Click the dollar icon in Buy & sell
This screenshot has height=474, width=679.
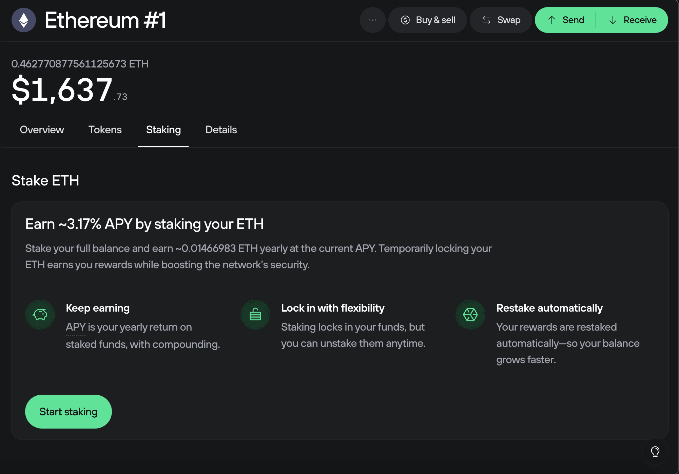pyautogui.click(x=405, y=20)
